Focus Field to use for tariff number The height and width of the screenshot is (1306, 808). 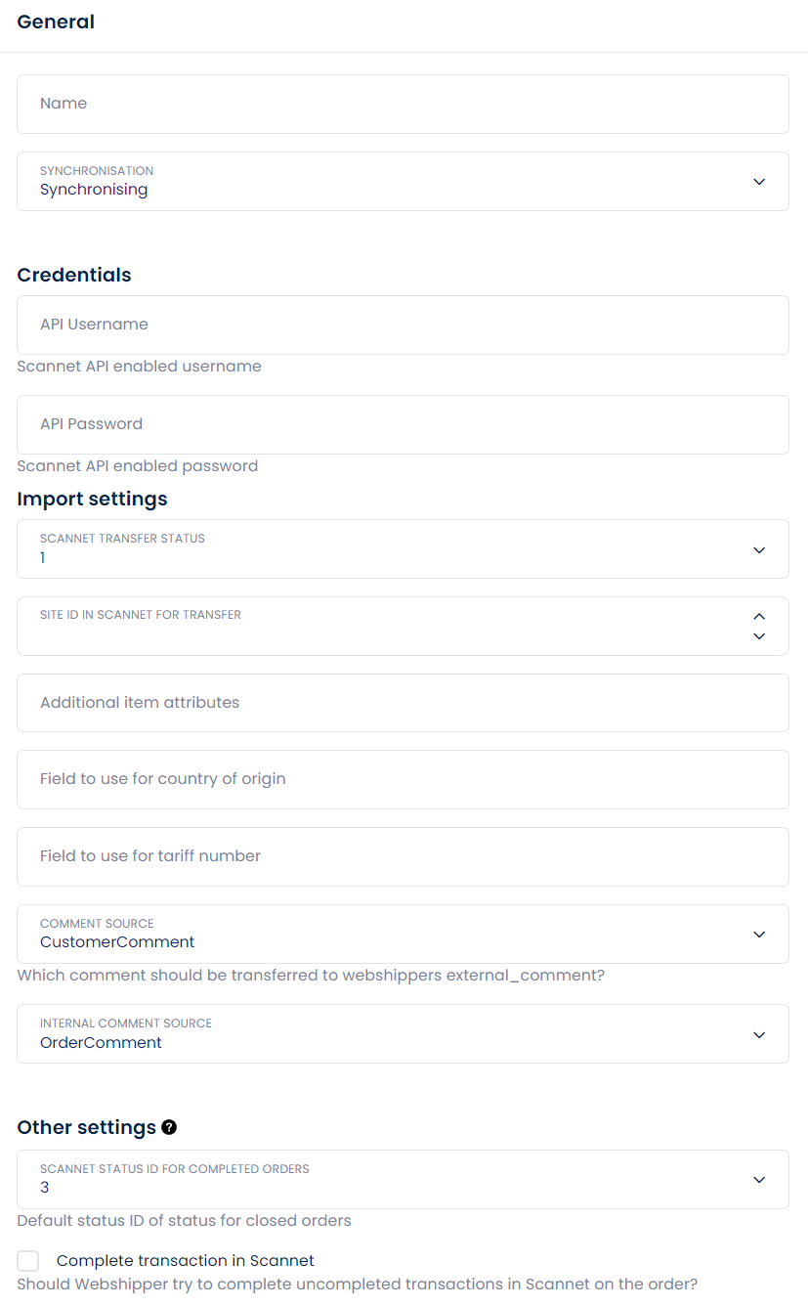[x=403, y=857]
